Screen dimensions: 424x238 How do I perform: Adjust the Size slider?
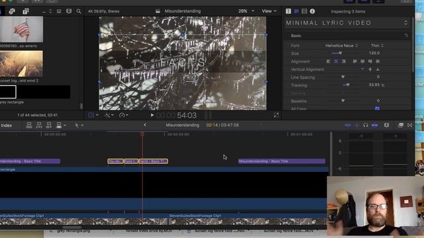click(340, 53)
